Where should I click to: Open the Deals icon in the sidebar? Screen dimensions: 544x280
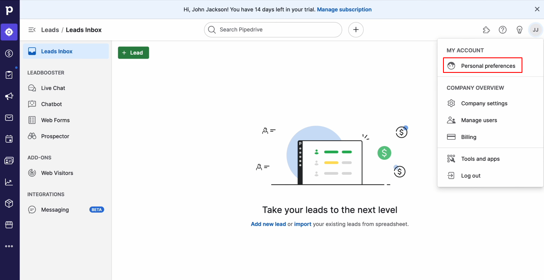tap(9, 53)
